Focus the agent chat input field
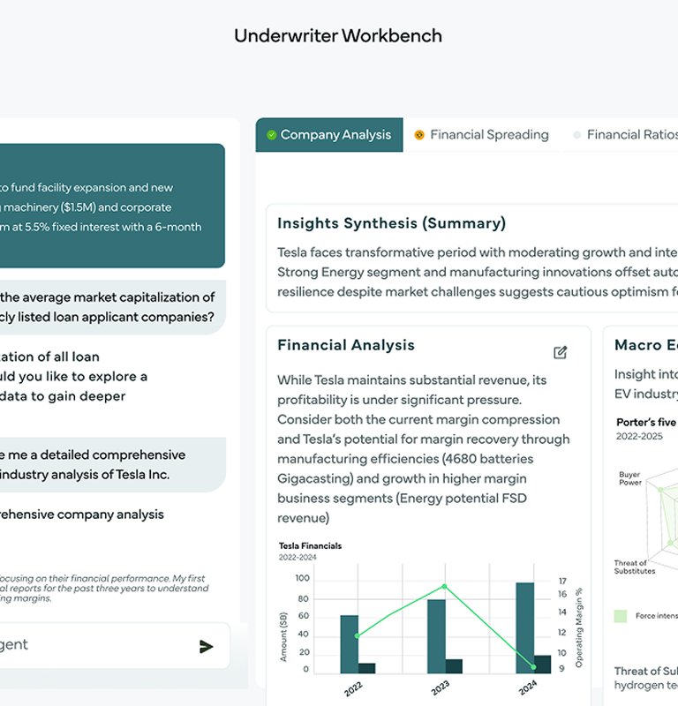Viewport: 678px width, 706px height. [x=113, y=645]
